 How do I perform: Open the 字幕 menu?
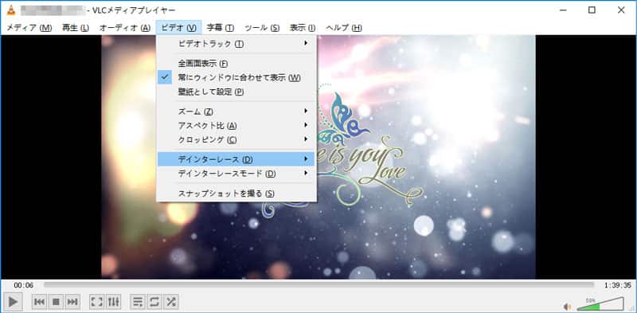[x=221, y=28]
